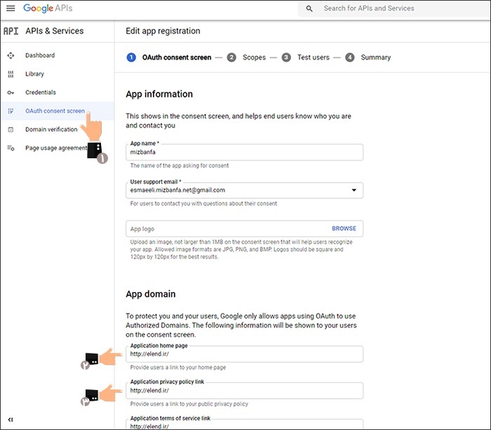Click the search magnifier icon

(x=309, y=9)
